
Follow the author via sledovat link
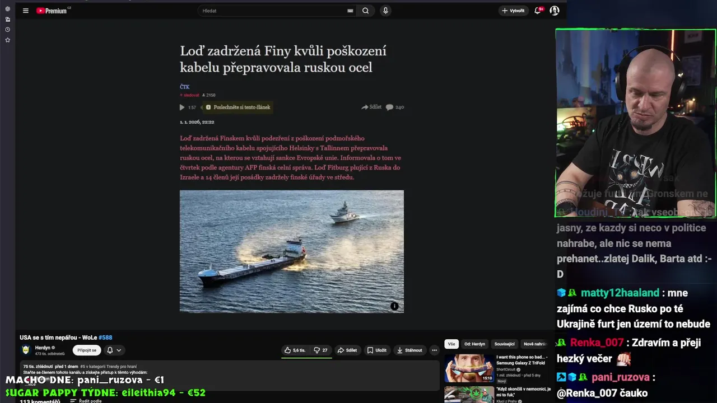tap(189, 95)
